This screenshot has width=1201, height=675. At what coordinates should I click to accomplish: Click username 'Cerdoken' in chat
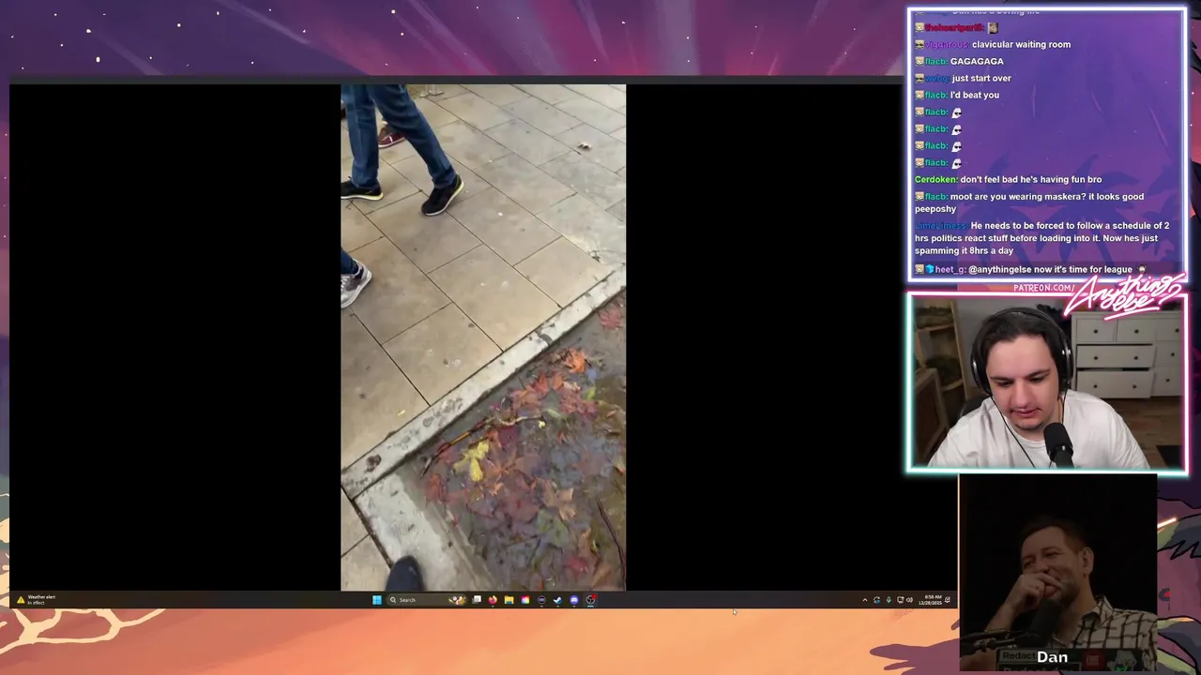[935, 179]
